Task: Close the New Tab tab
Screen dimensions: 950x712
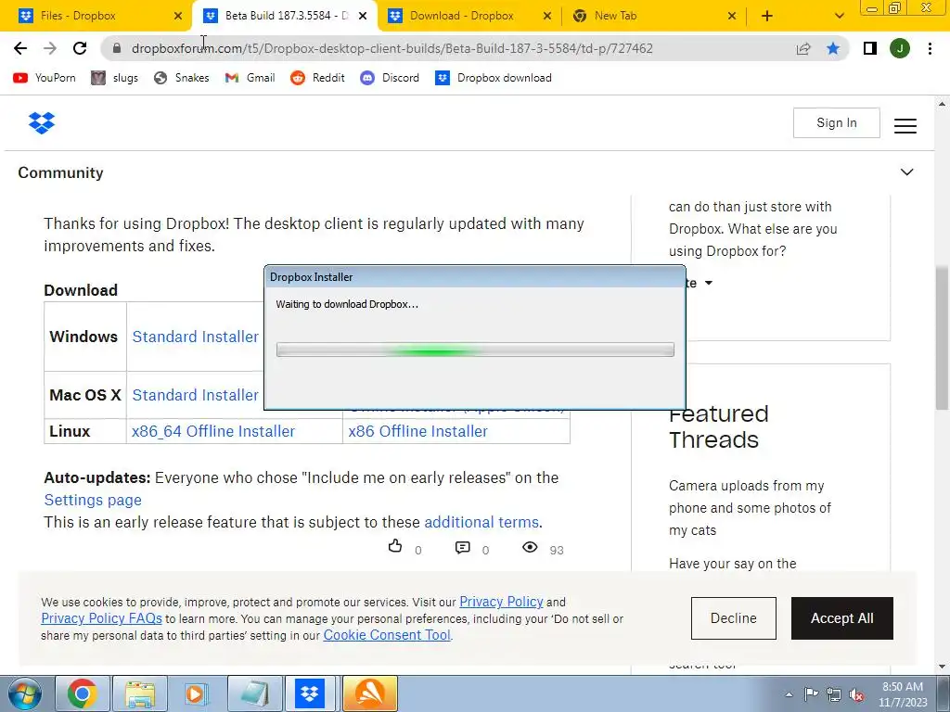Action: (x=732, y=16)
